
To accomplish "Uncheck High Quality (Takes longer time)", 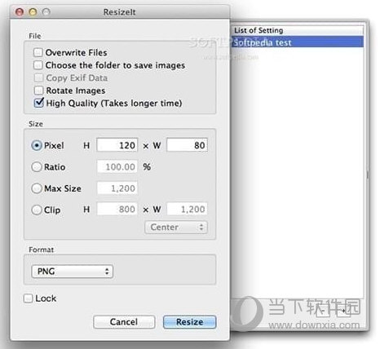I will 38,103.
